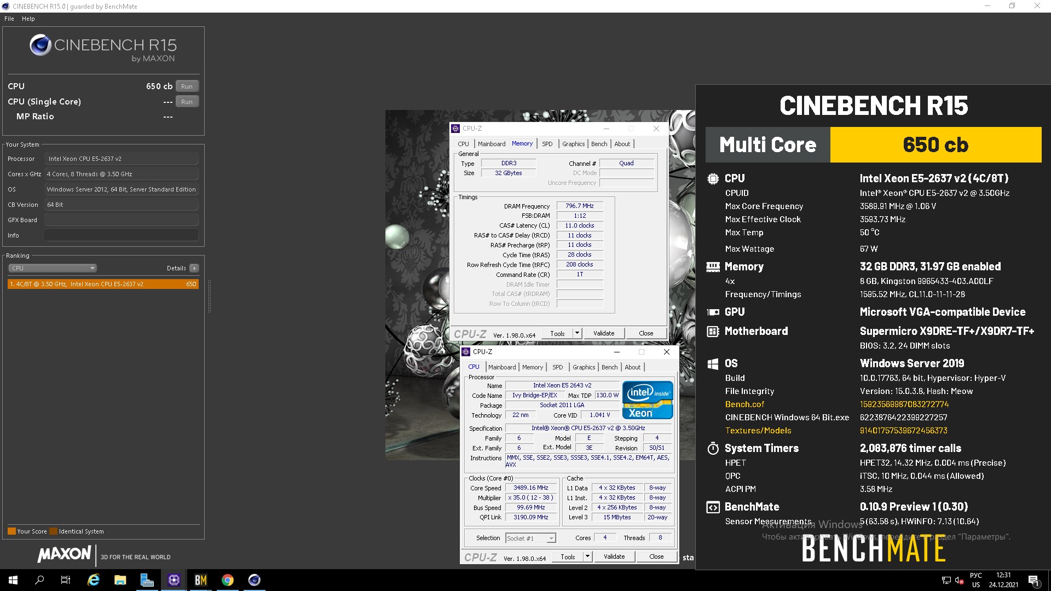The width and height of the screenshot is (1051, 591).
Task: Open the Ranking CPU dropdown
Action: [x=53, y=268]
